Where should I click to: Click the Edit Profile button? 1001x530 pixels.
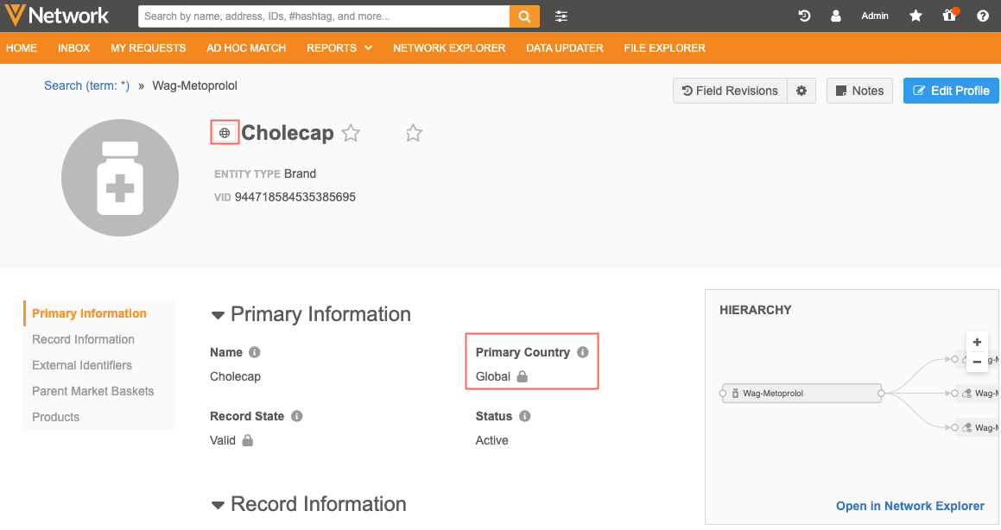point(951,91)
